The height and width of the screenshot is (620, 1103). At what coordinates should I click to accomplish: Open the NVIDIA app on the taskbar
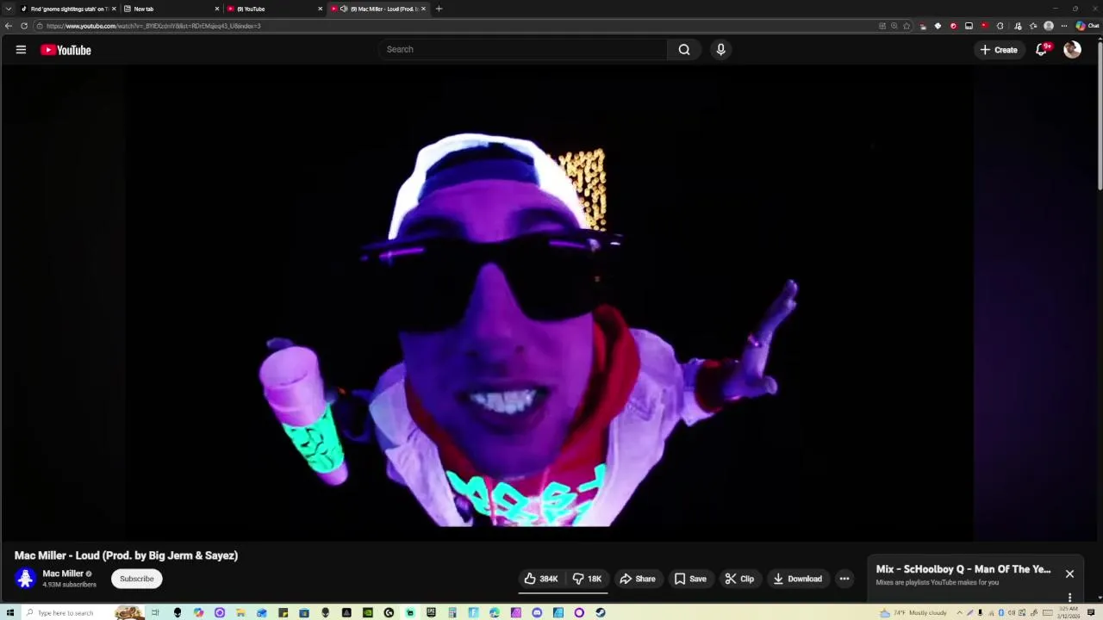pos(368,612)
